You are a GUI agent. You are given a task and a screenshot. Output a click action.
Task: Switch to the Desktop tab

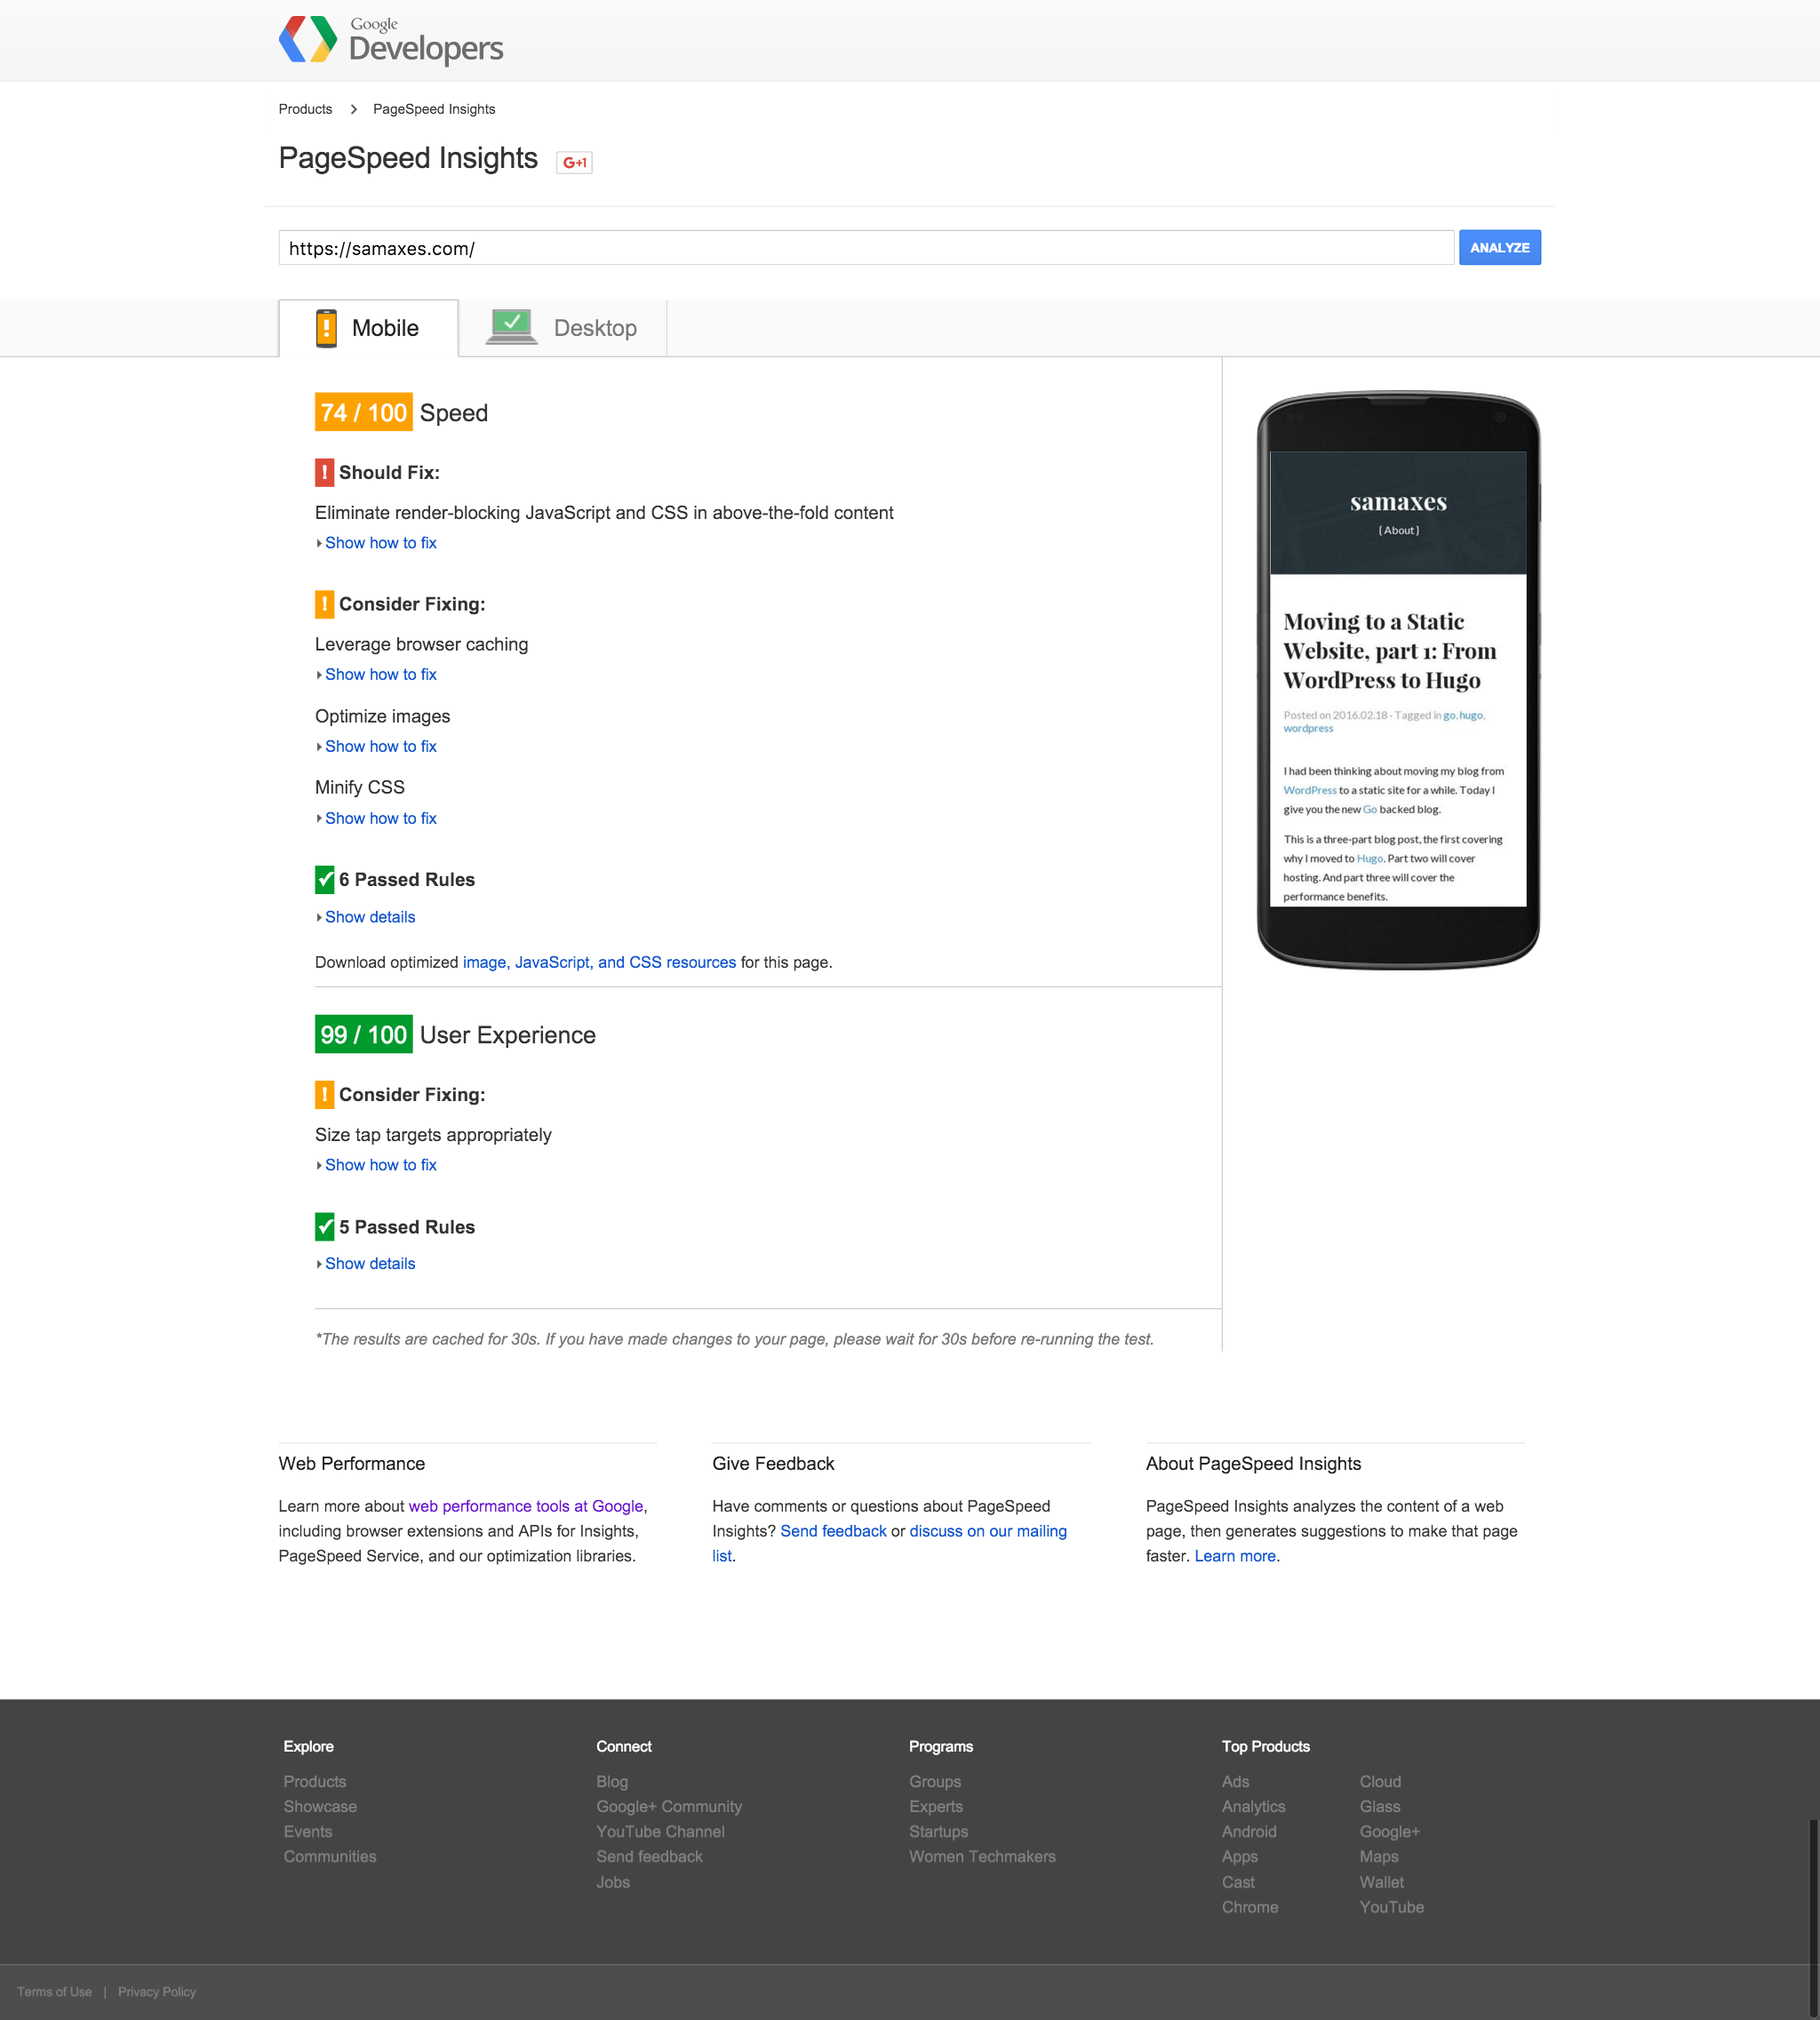click(563, 328)
